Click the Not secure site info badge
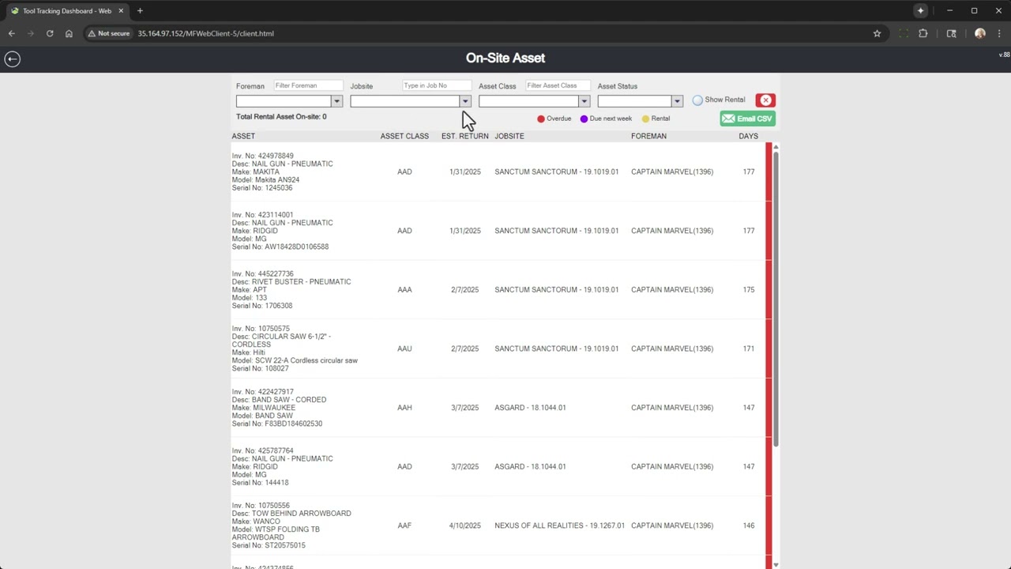 [x=109, y=33]
